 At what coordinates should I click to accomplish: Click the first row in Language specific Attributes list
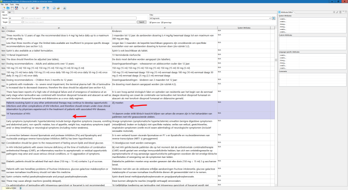pos(312,55)
